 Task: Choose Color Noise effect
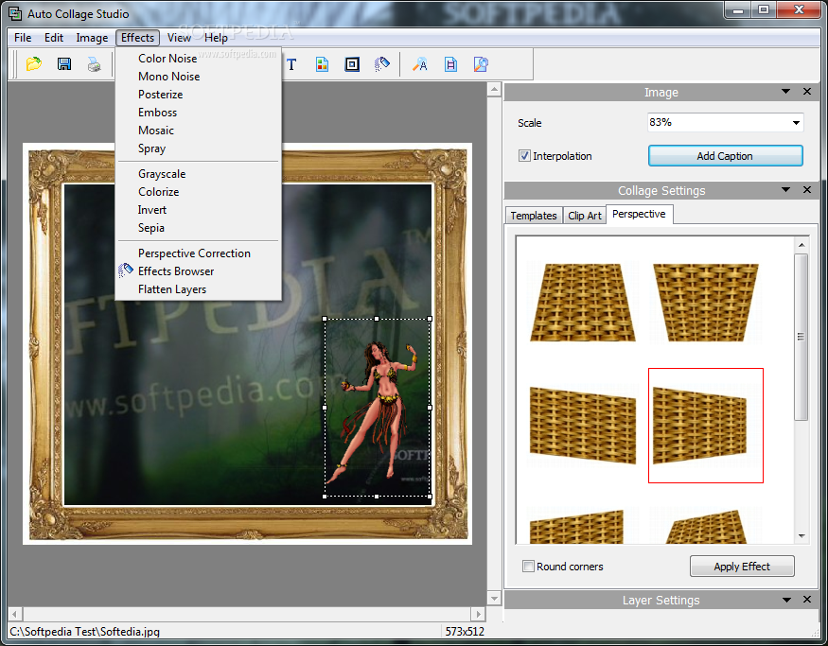[198, 58]
